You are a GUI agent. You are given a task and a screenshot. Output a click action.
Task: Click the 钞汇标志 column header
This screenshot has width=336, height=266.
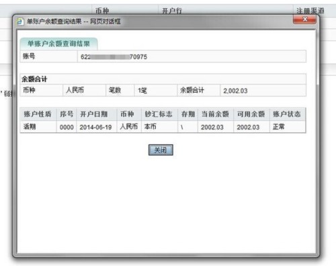(x=159, y=114)
